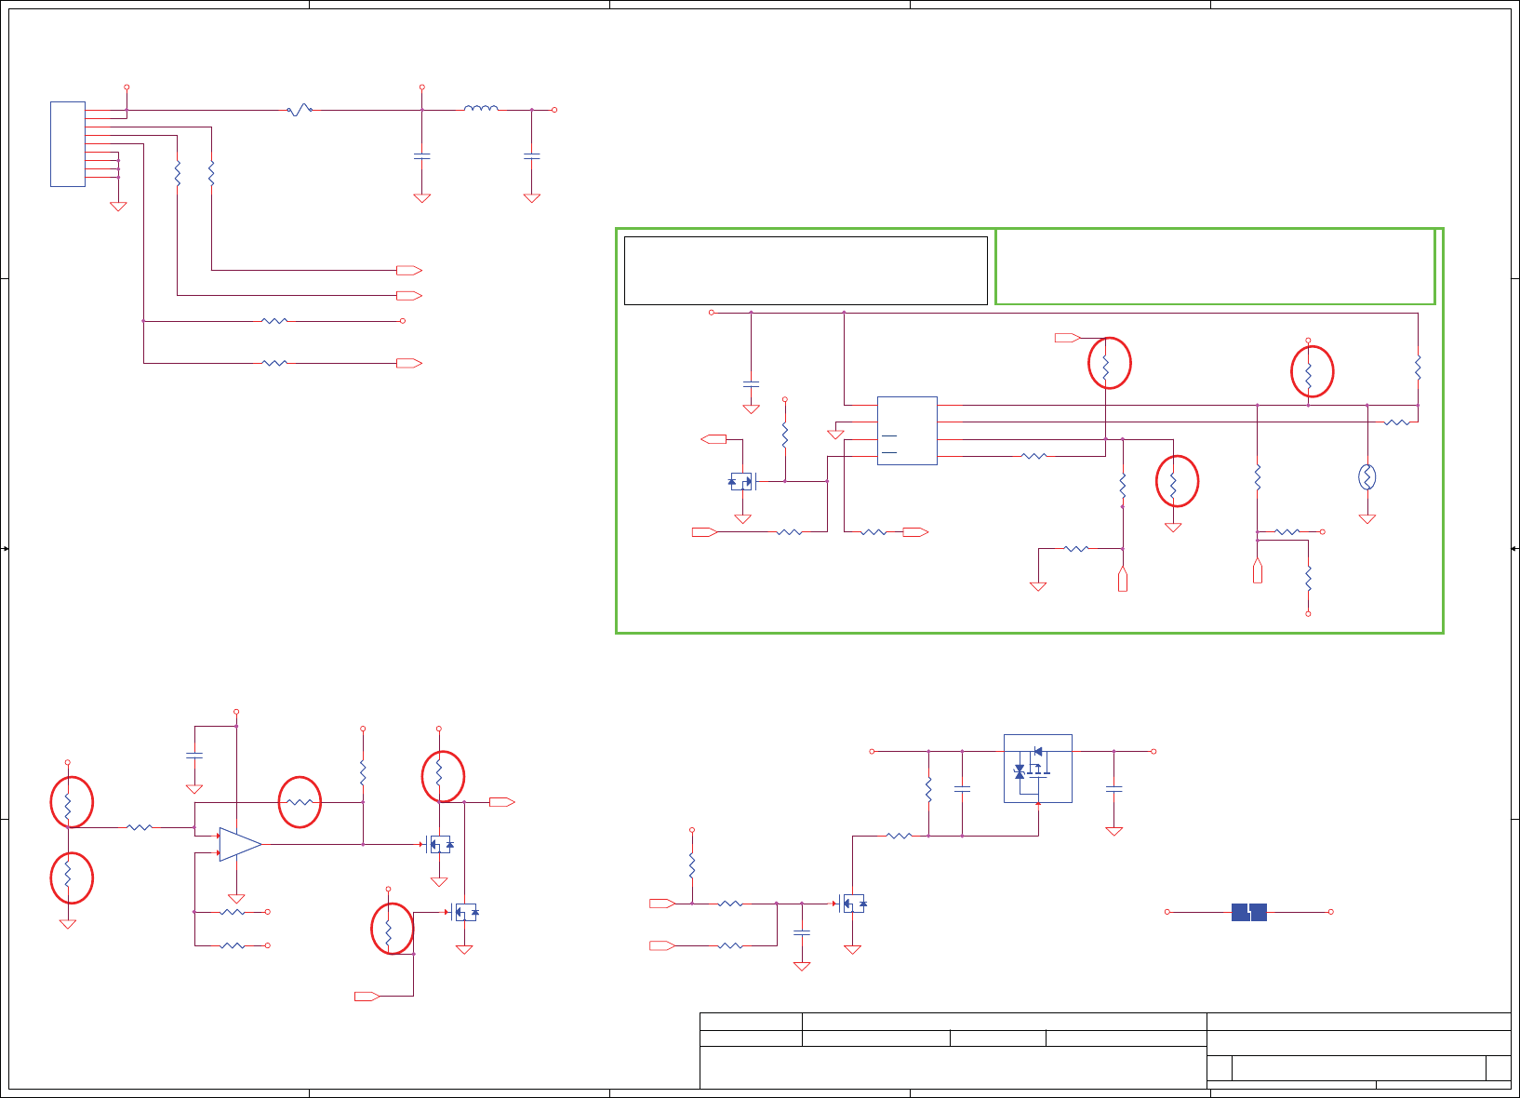This screenshot has height=1098, width=1520.
Task: Select the MOSFET driven by op-amp output
Action: click(x=438, y=844)
